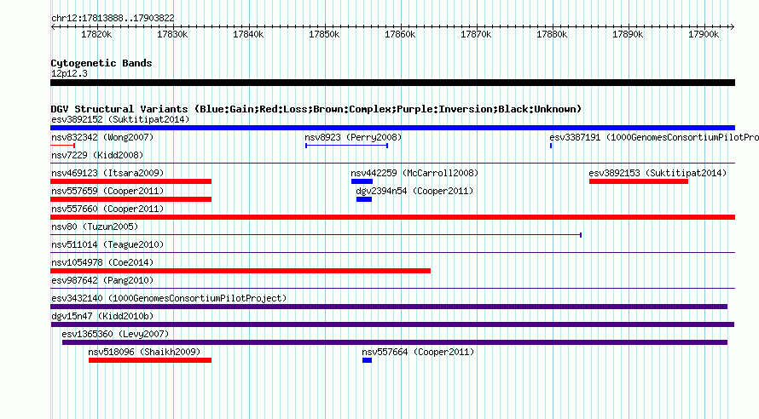Viewport: 759px width, 419px height.
Task: Click the thin purple line of nsv80
Action: (x=316, y=235)
